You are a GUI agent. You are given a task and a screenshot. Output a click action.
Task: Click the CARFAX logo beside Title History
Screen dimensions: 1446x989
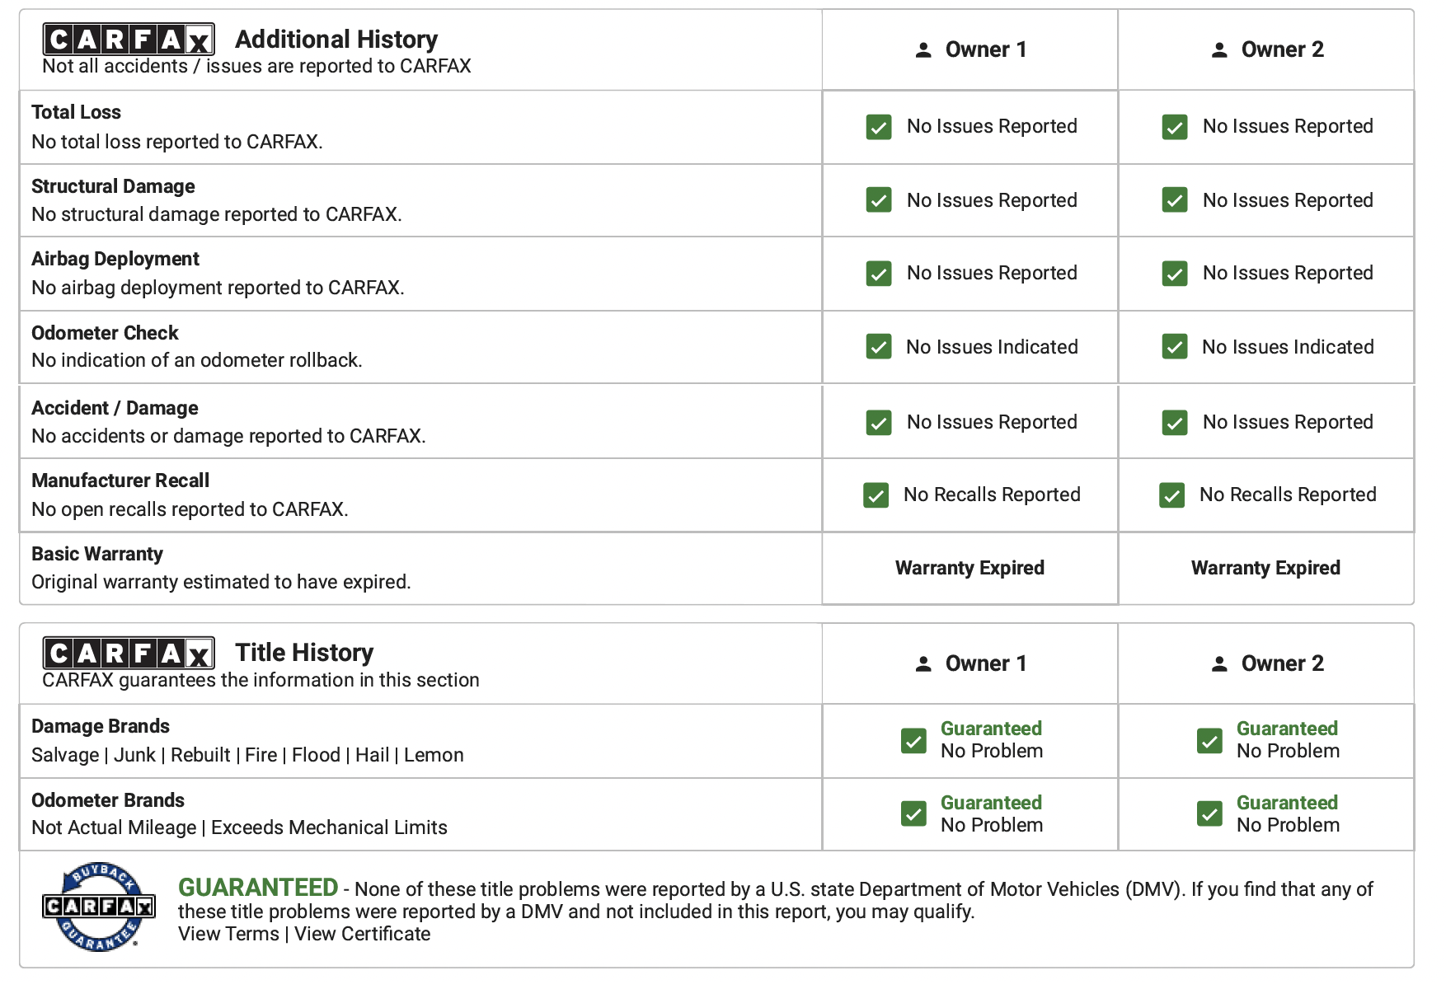point(129,653)
